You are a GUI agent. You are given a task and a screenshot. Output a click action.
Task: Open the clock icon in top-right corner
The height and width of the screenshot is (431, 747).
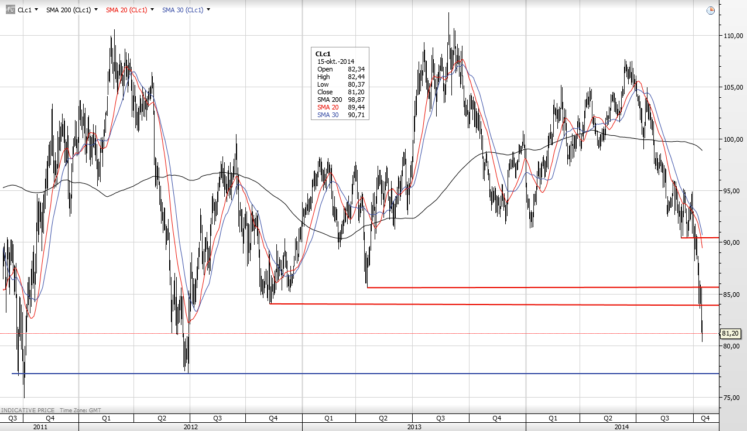[710, 10]
